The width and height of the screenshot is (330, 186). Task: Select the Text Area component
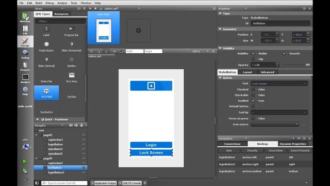click(71, 77)
